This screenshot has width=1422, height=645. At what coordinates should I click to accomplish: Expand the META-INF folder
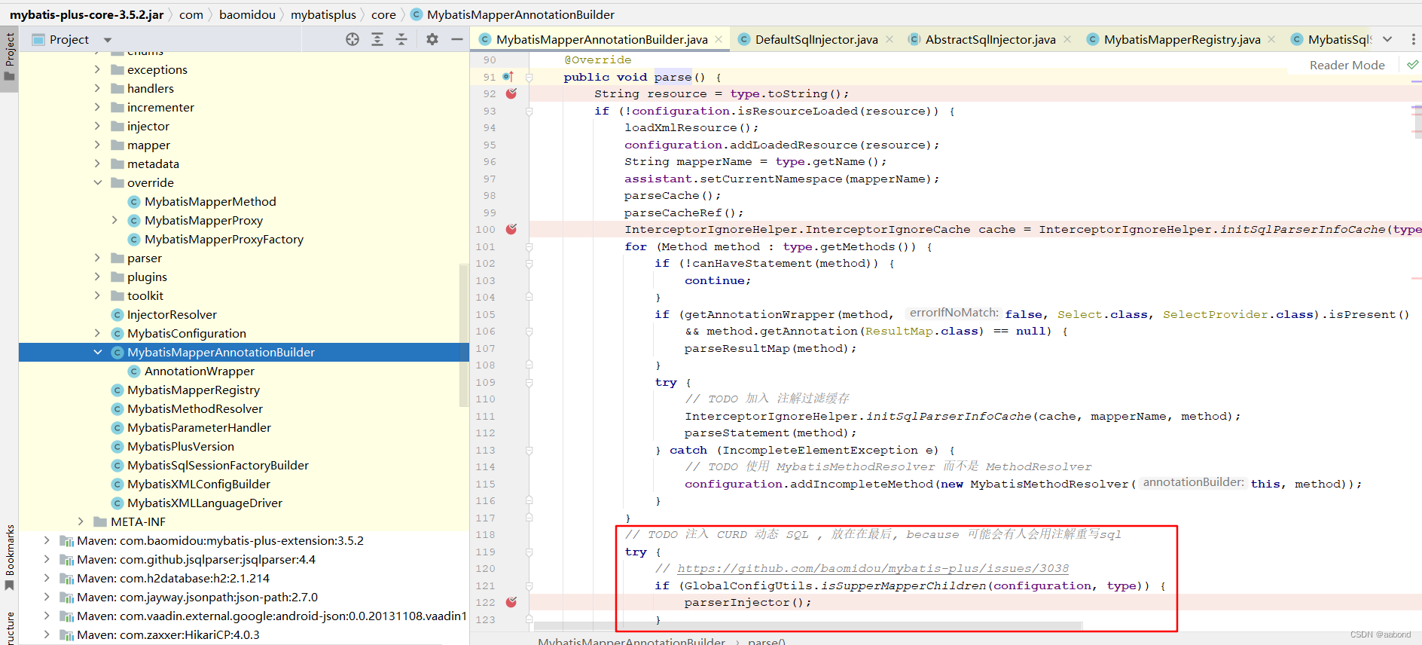click(x=81, y=521)
